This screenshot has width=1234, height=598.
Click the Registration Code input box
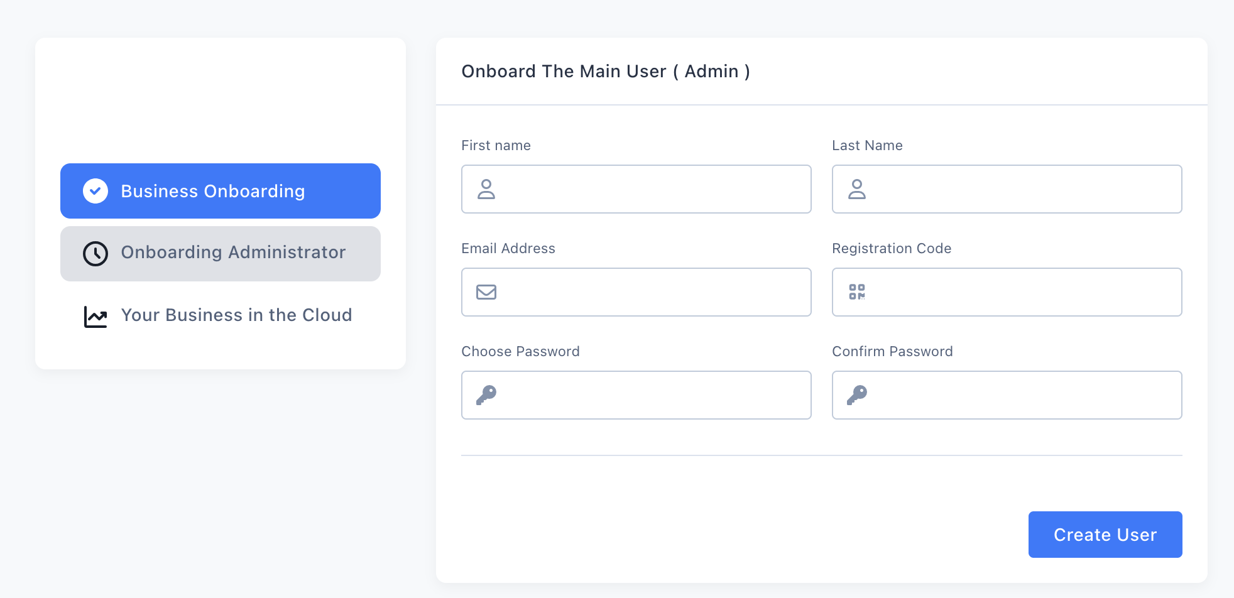point(1007,291)
